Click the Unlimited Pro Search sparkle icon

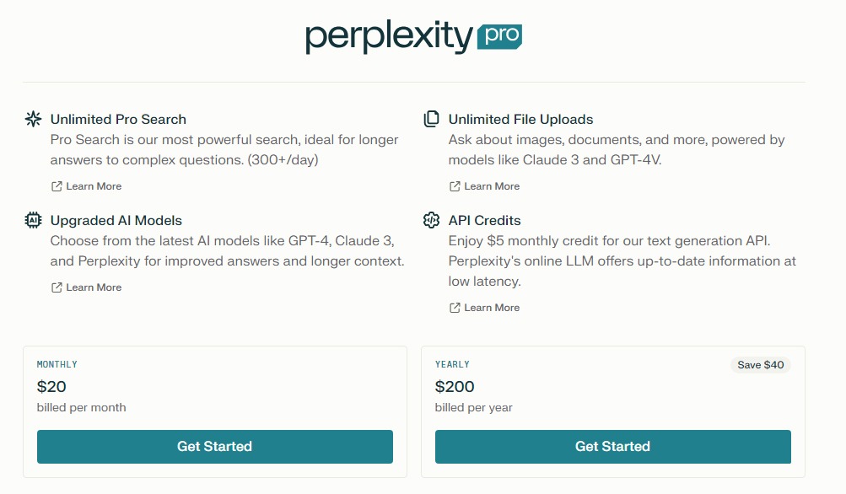[32, 119]
